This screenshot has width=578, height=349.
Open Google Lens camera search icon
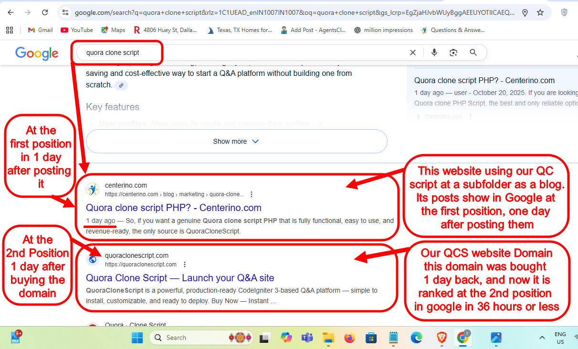pyautogui.click(x=453, y=53)
